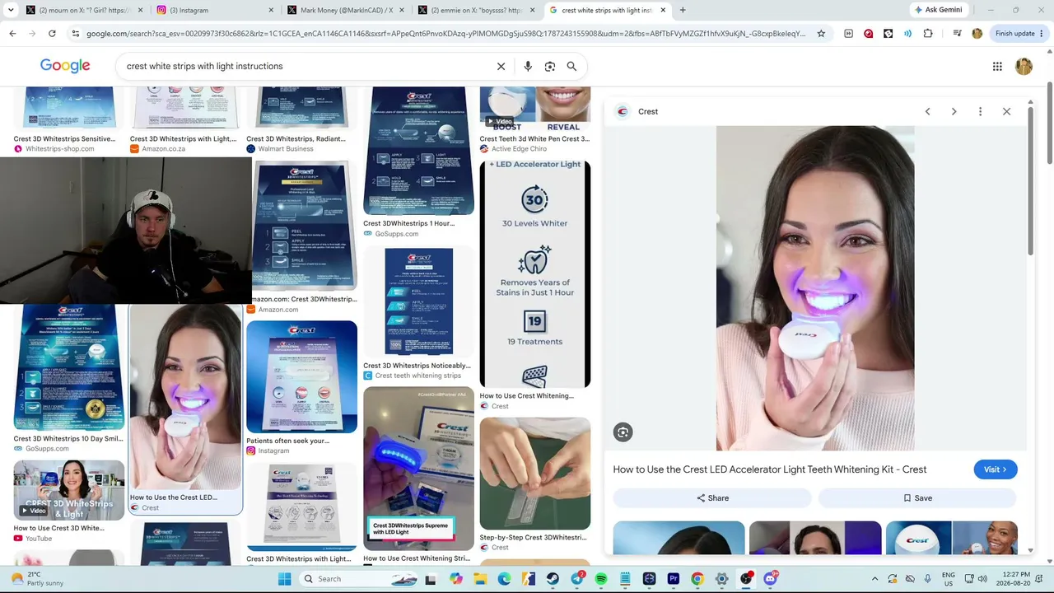The image size is (1054, 593).
Task: Open the YouTube How to Use Crest 3D White video result
Action: [x=69, y=489]
